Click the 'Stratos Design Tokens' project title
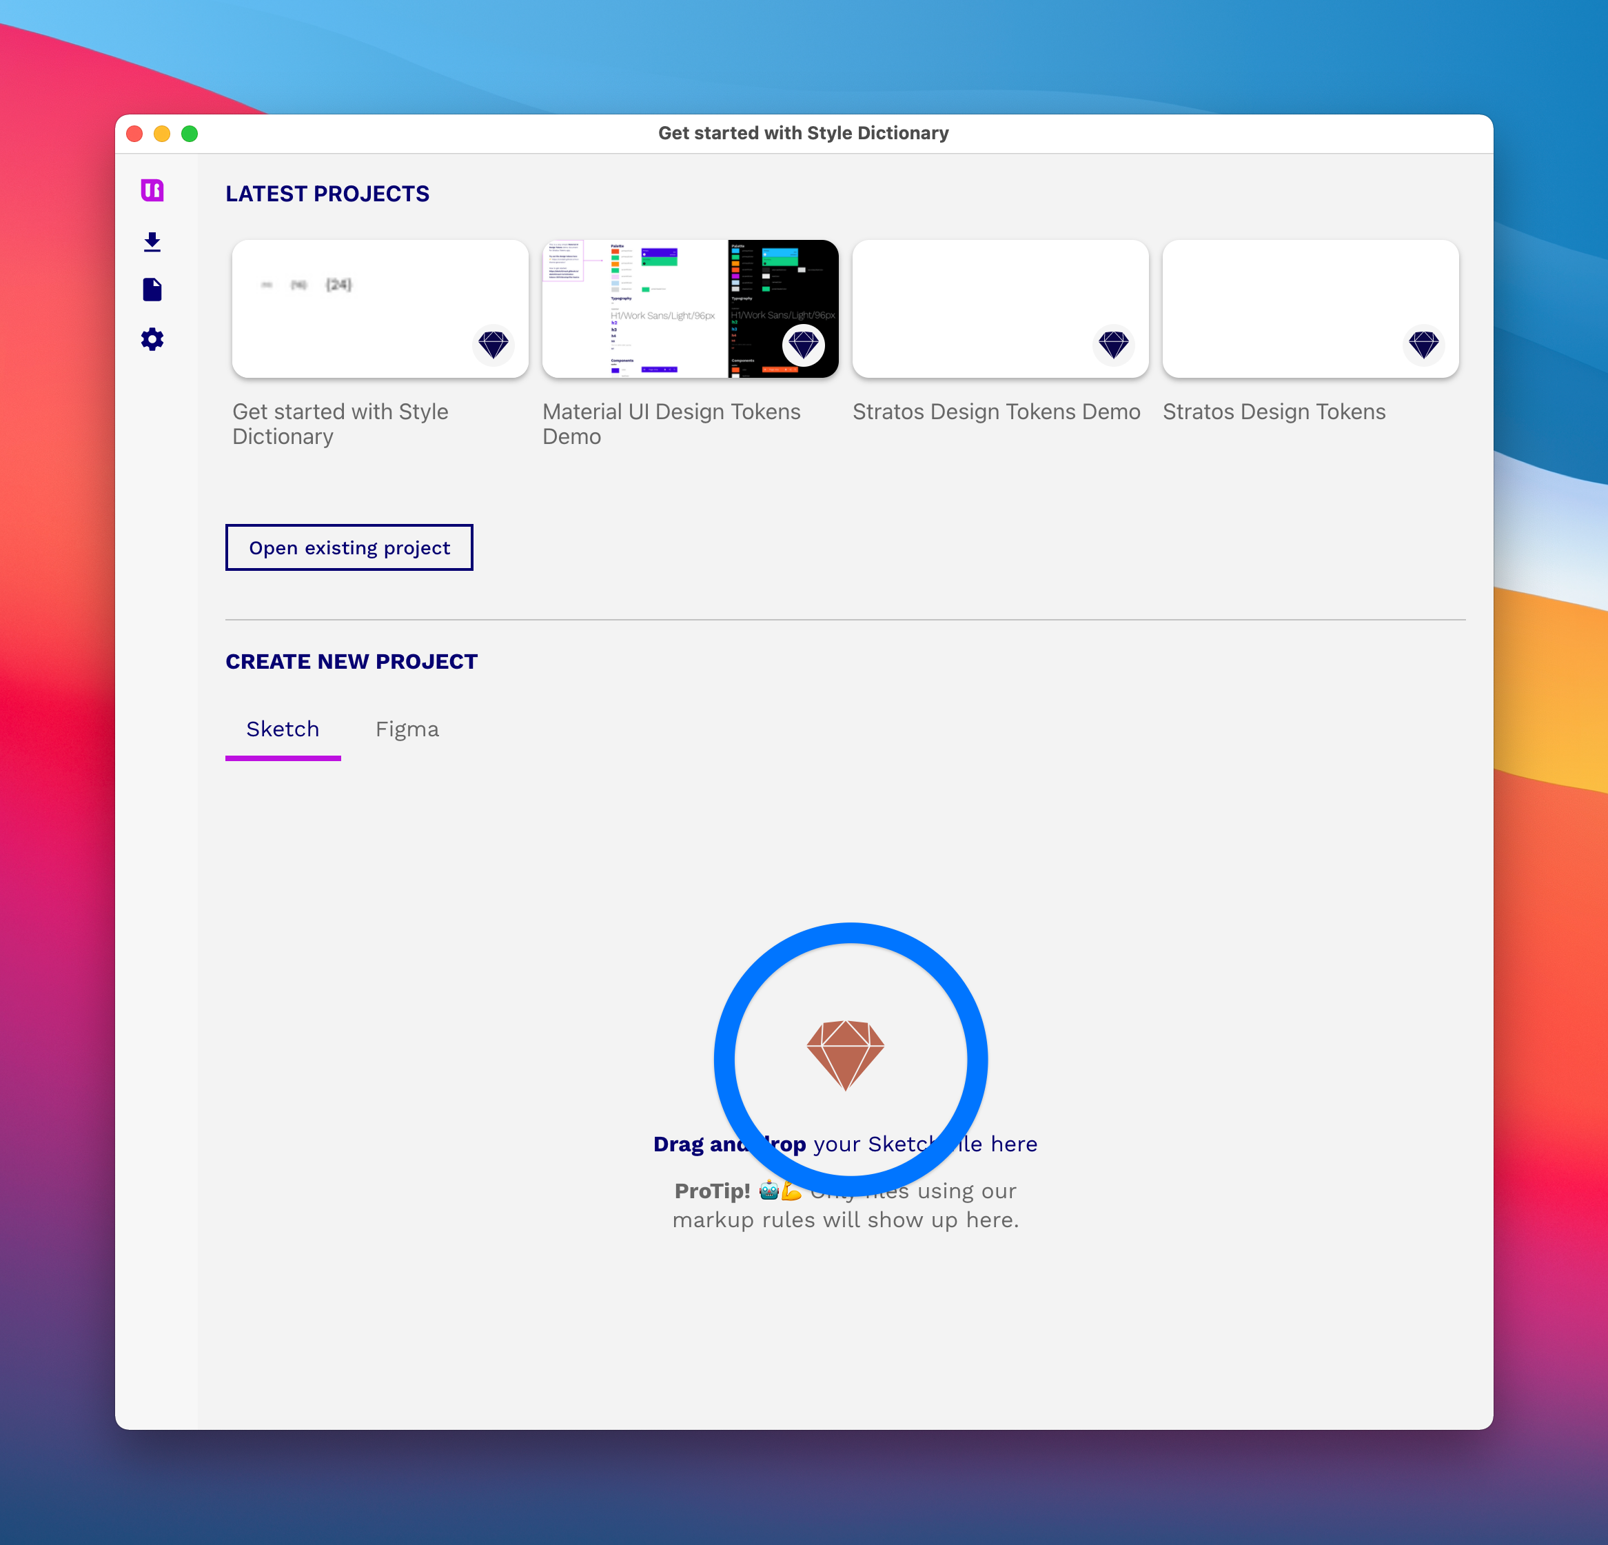The height and width of the screenshot is (1545, 1608). pyautogui.click(x=1274, y=411)
